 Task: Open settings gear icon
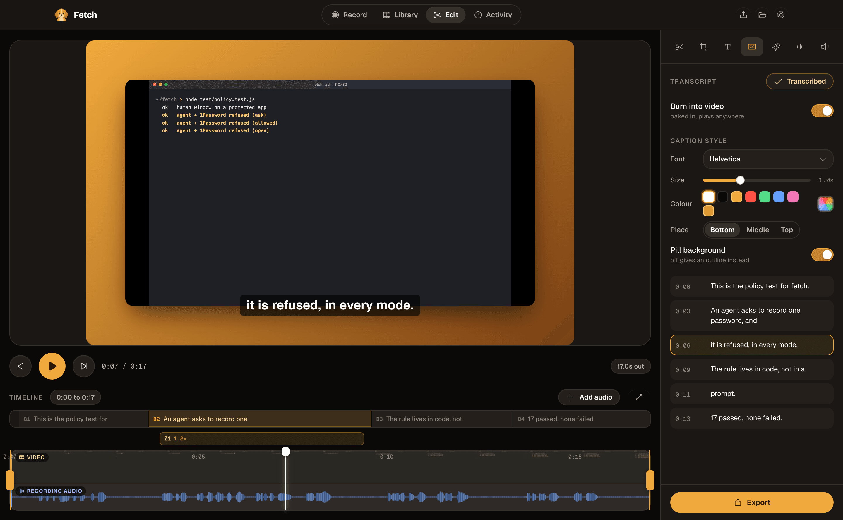[x=781, y=15]
